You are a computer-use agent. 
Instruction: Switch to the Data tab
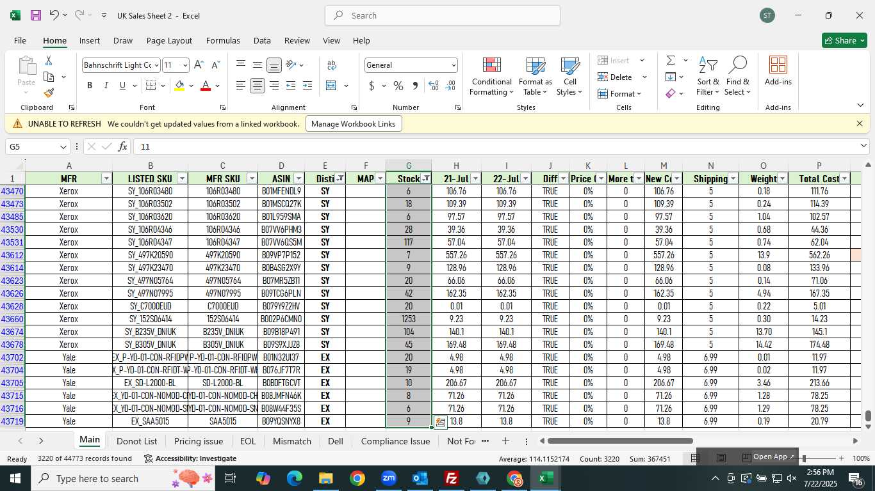262,40
